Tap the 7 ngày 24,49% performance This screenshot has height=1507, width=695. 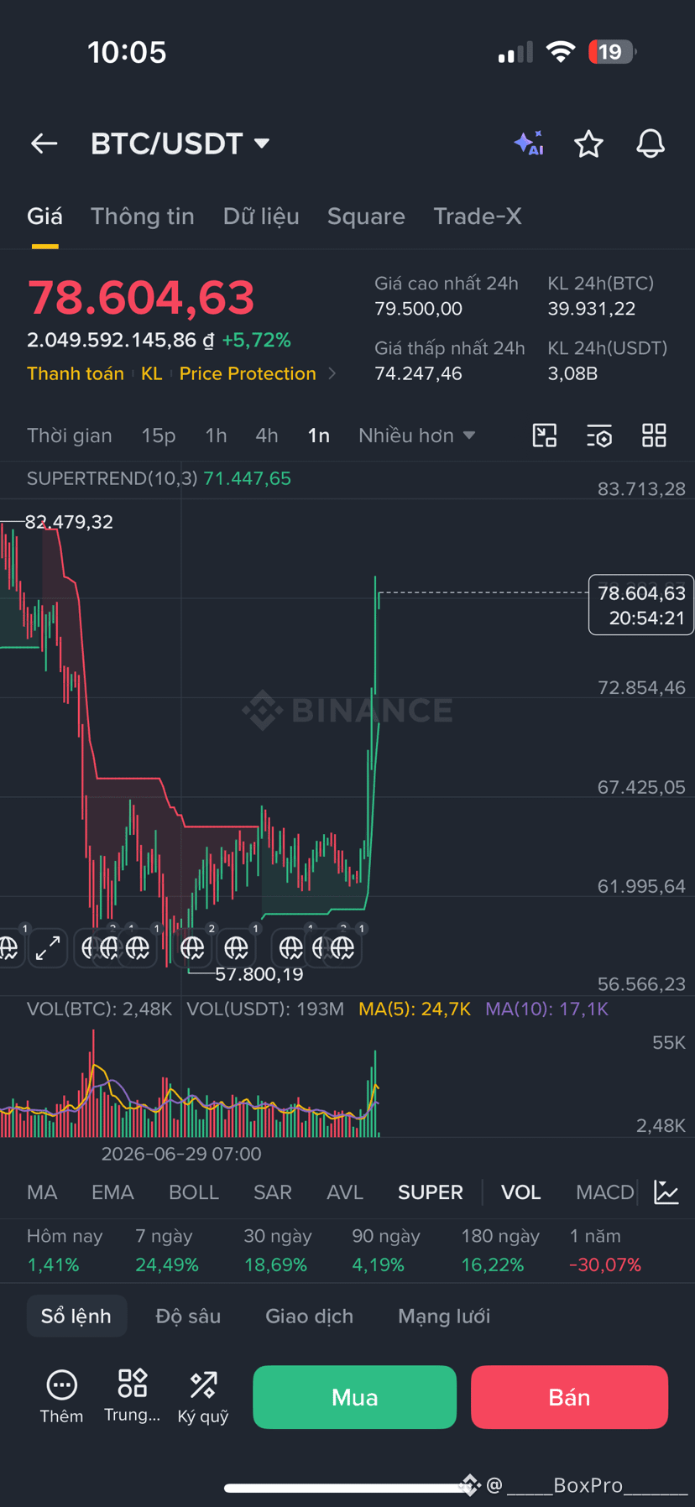click(x=167, y=1250)
